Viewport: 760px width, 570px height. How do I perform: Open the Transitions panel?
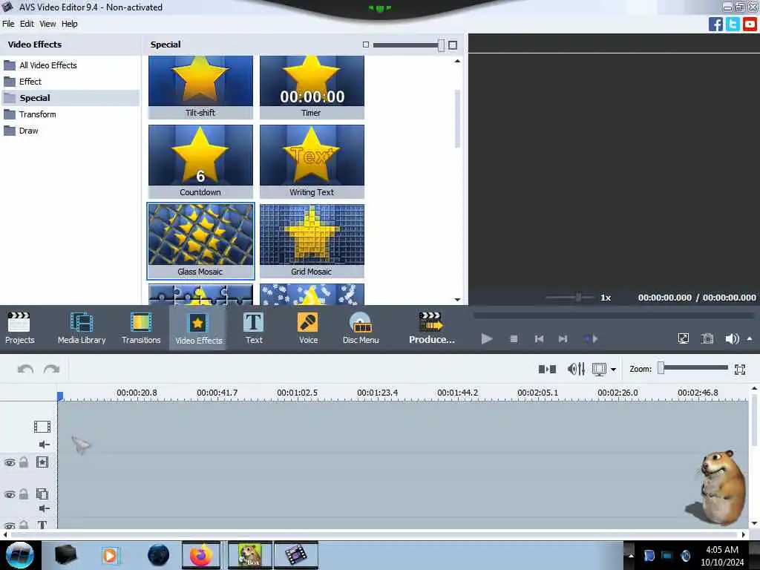141,327
